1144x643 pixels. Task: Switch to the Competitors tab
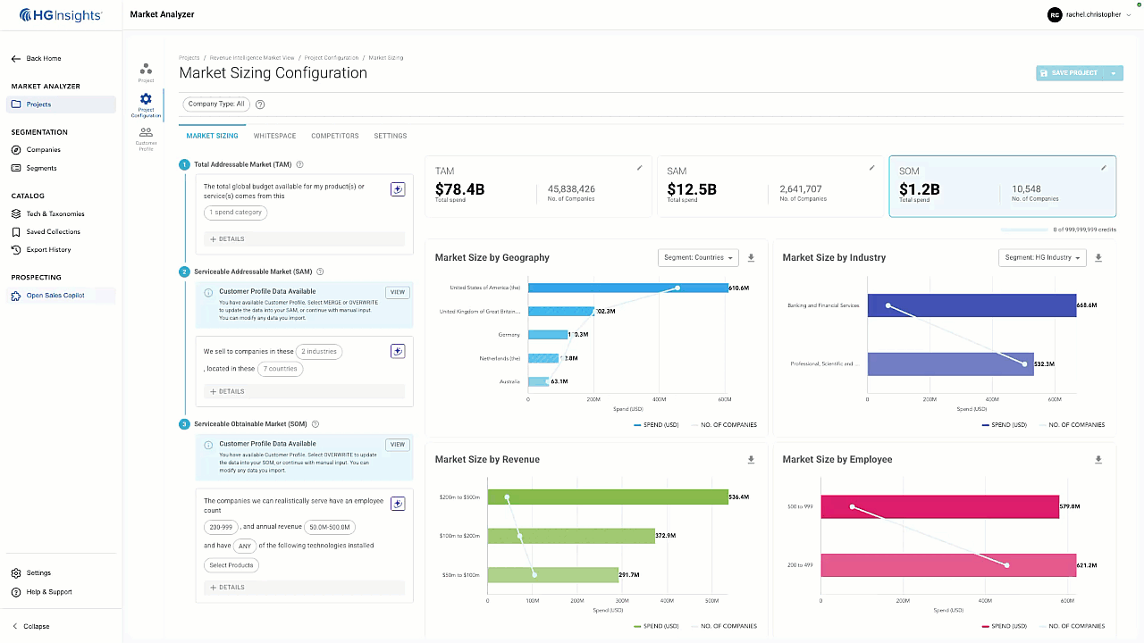coord(335,136)
